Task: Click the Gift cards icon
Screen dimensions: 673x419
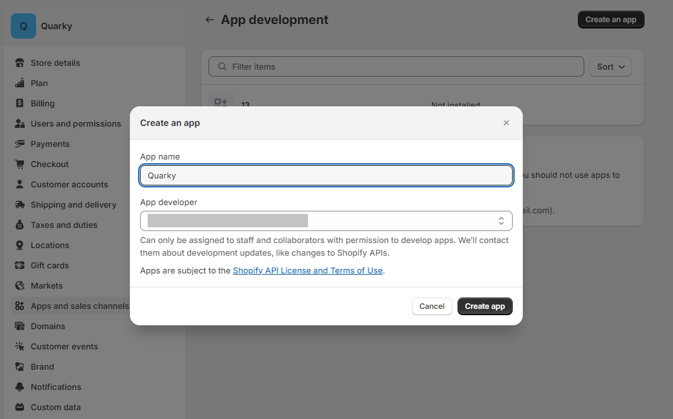Action: pos(20,265)
